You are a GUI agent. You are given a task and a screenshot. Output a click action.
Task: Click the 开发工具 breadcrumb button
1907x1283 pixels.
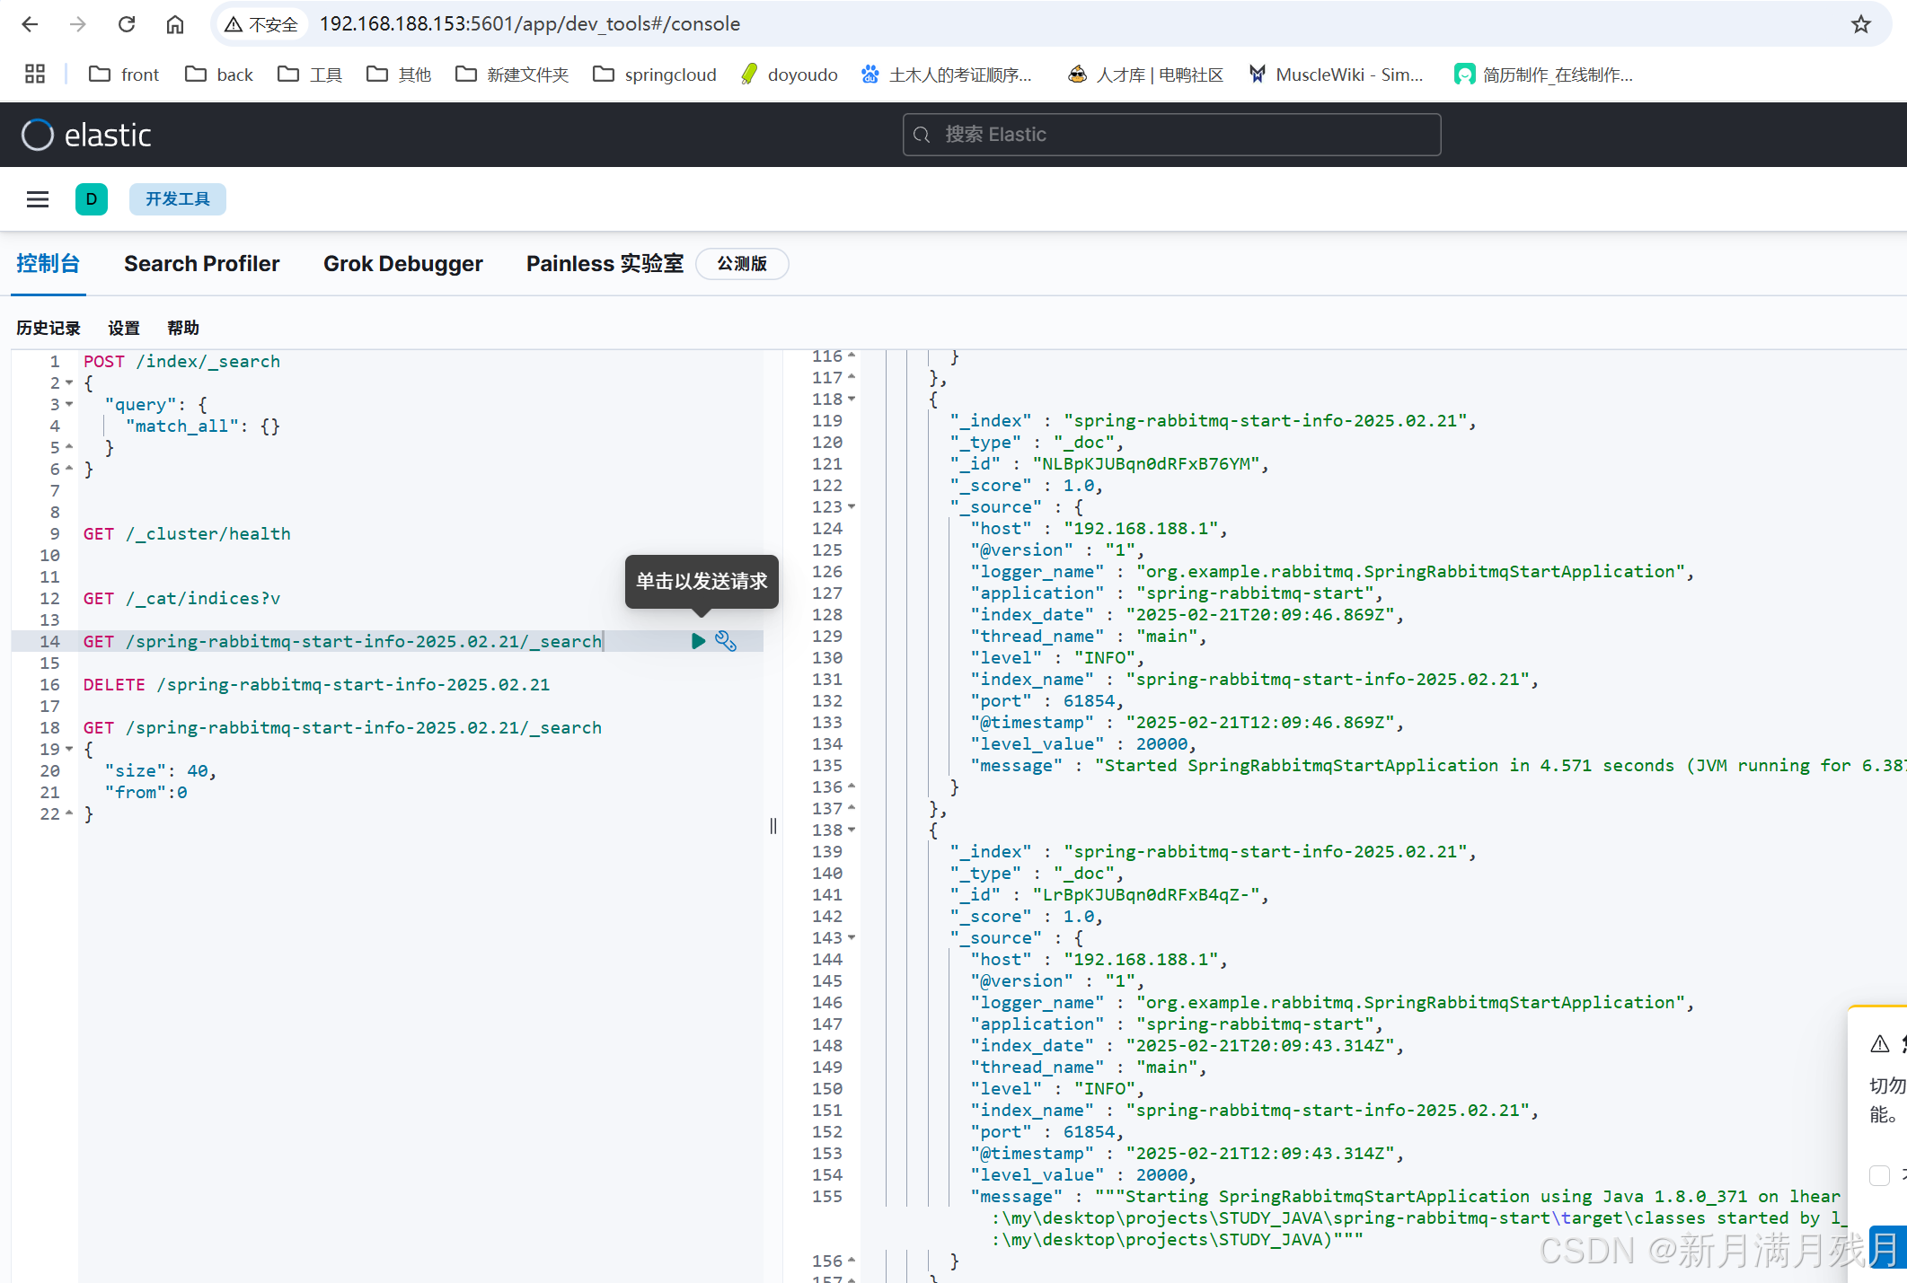tap(177, 199)
